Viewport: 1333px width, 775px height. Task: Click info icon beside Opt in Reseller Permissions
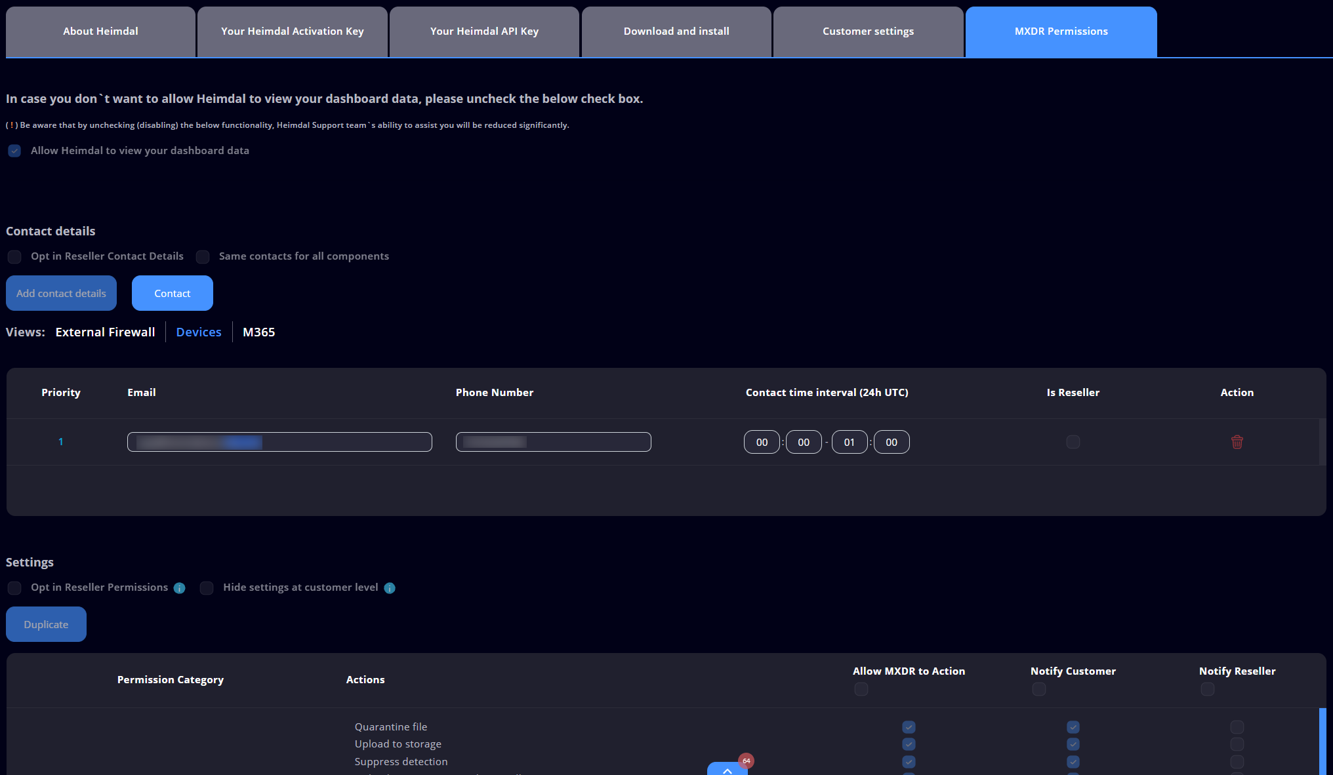tap(179, 588)
